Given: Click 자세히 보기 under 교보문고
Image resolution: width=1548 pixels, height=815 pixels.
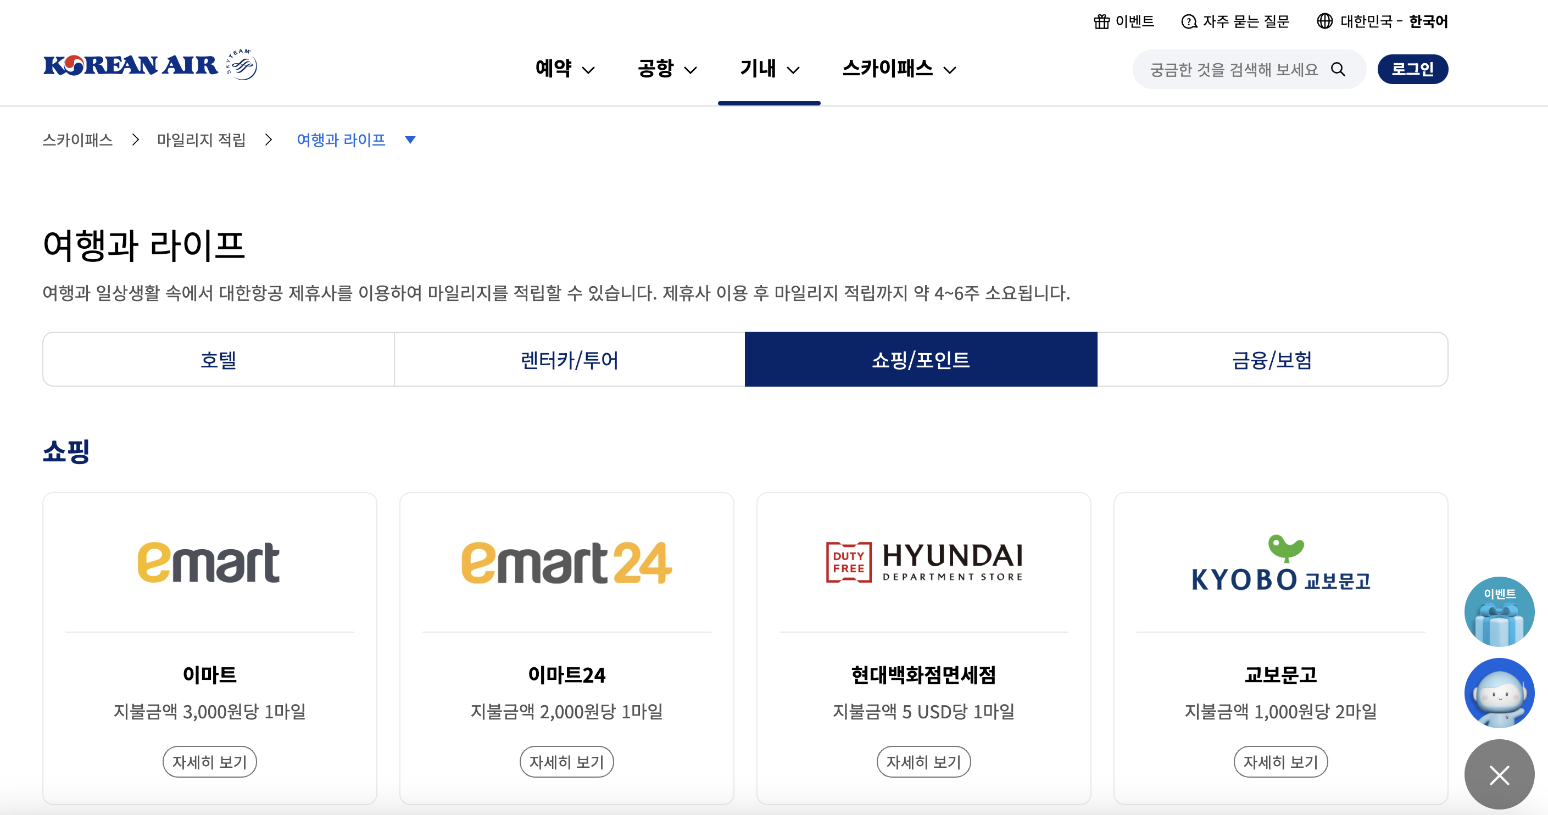Looking at the screenshot, I should click(1280, 762).
